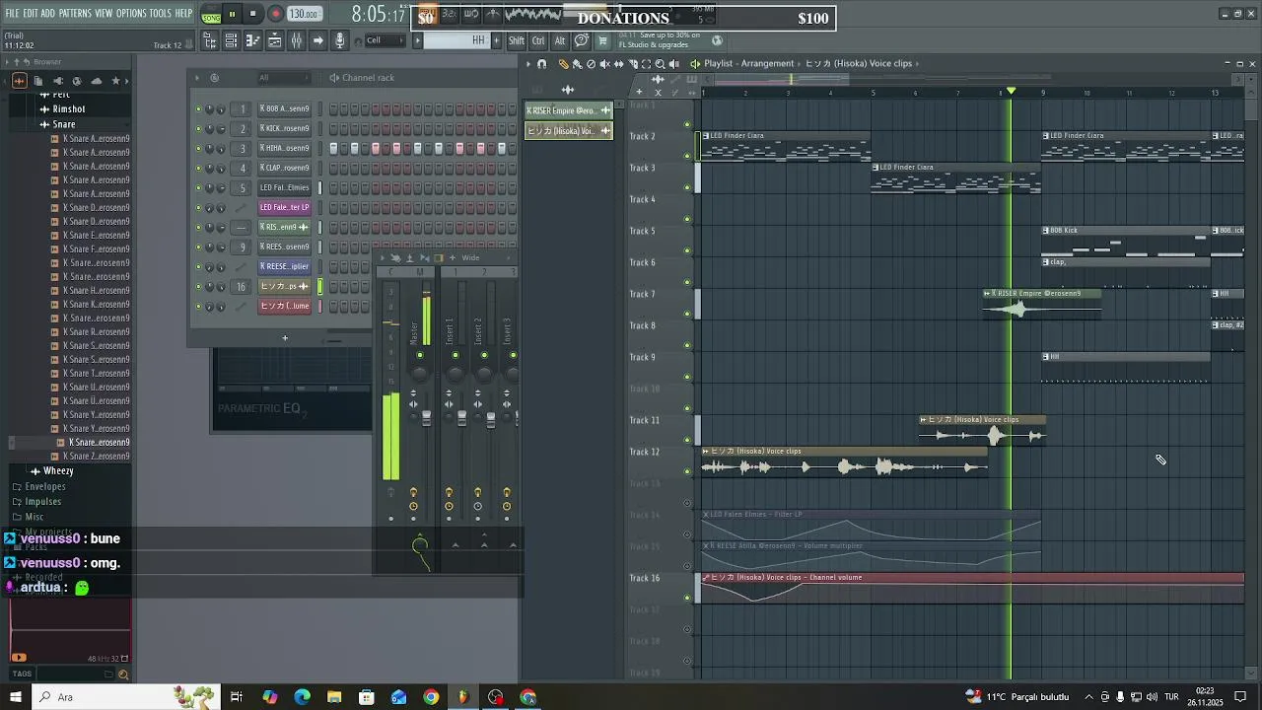Open the PATTERNS menu
This screenshot has width=1262, height=710.
click(75, 14)
